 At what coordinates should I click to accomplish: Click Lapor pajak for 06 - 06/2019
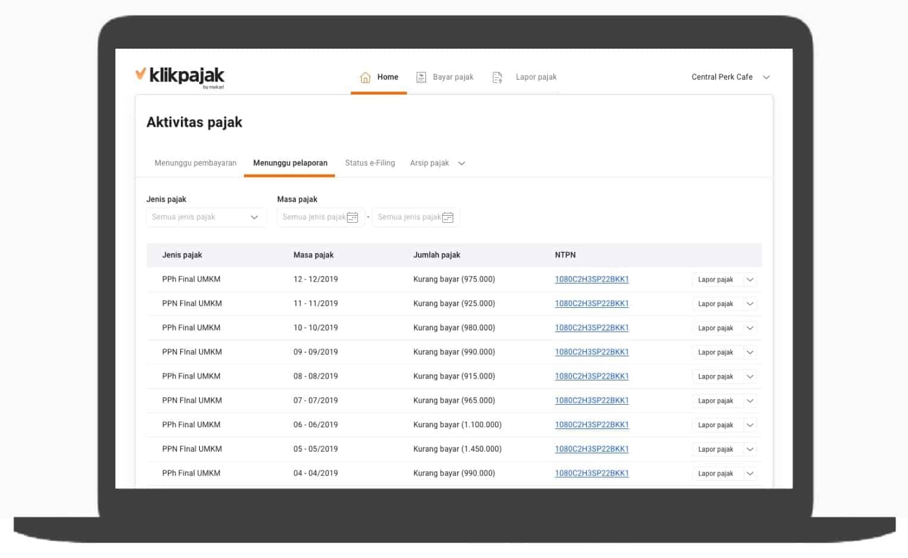click(716, 425)
